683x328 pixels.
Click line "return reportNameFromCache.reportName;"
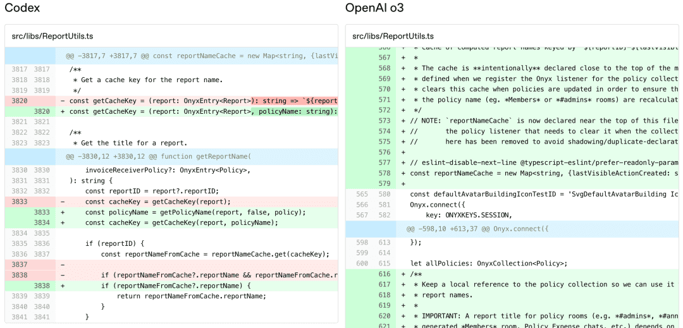point(191,296)
